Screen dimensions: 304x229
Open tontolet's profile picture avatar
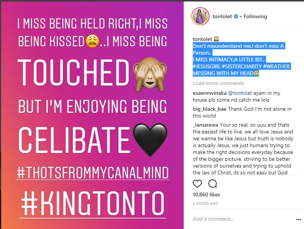coord(200,16)
